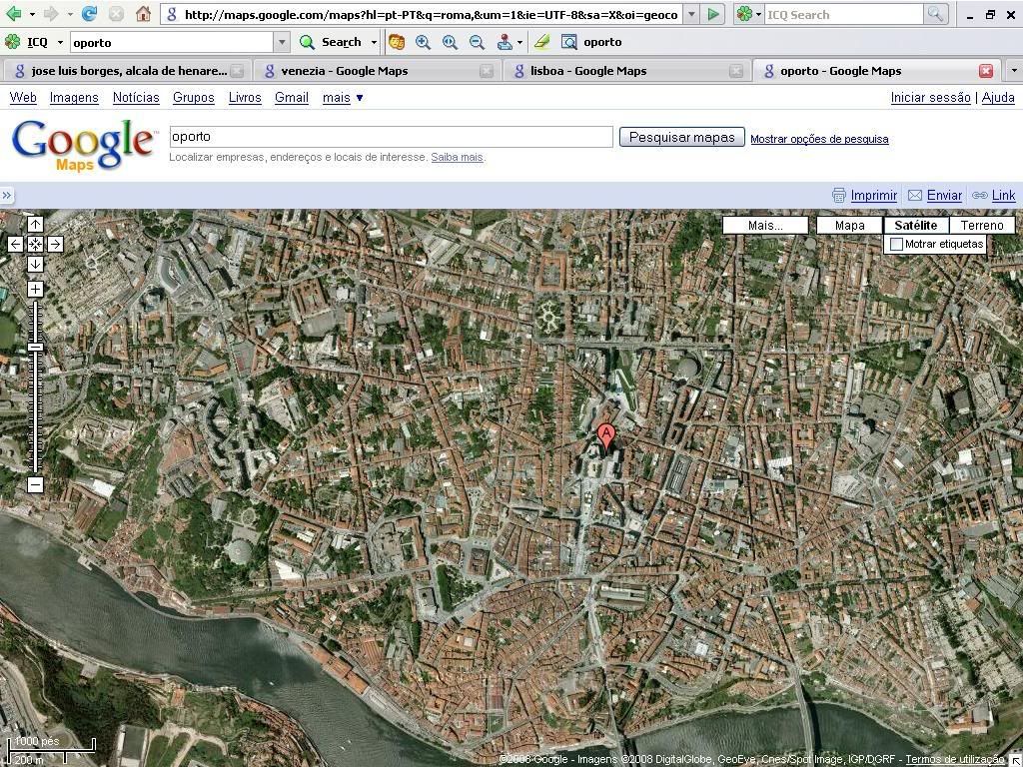Click the return-to-last-result center button
Screen dimensions: 1023x767
point(35,244)
